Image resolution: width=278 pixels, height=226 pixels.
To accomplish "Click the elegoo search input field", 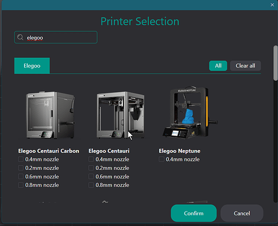I will (56, 37).
